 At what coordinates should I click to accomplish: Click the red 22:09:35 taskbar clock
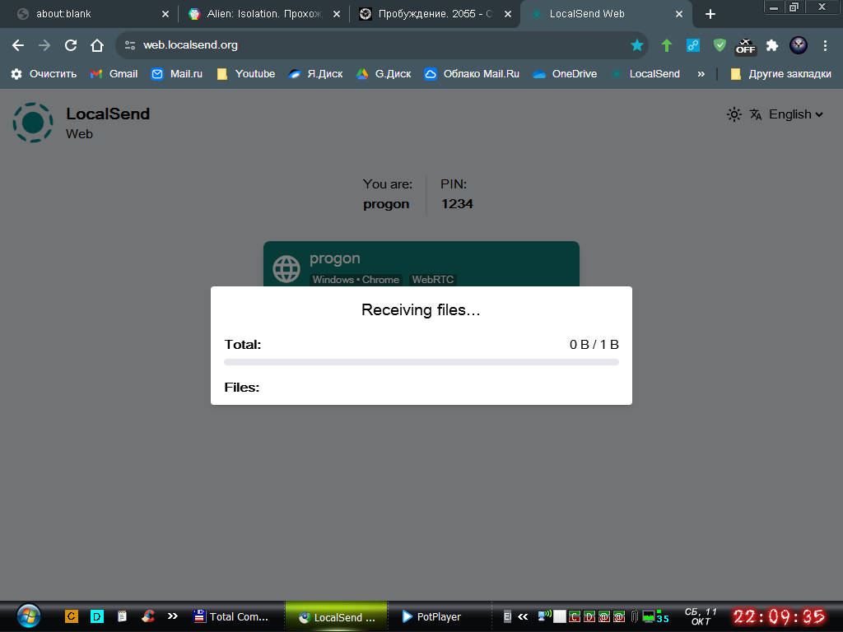779,616
